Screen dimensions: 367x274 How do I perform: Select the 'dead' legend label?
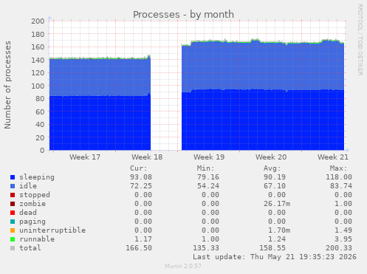pos(28,213)
